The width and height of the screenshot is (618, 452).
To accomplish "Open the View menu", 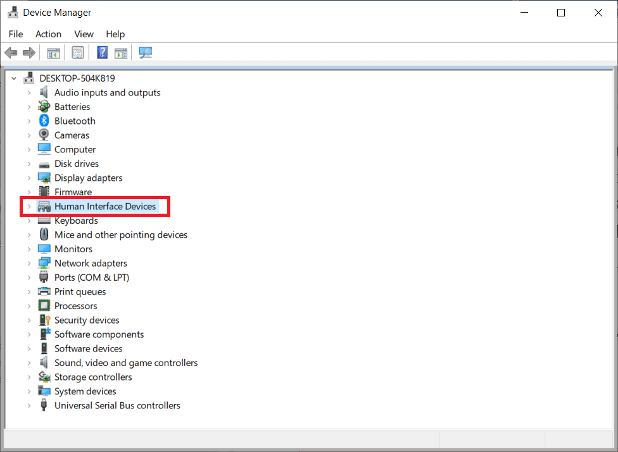I will click(84, 34).
